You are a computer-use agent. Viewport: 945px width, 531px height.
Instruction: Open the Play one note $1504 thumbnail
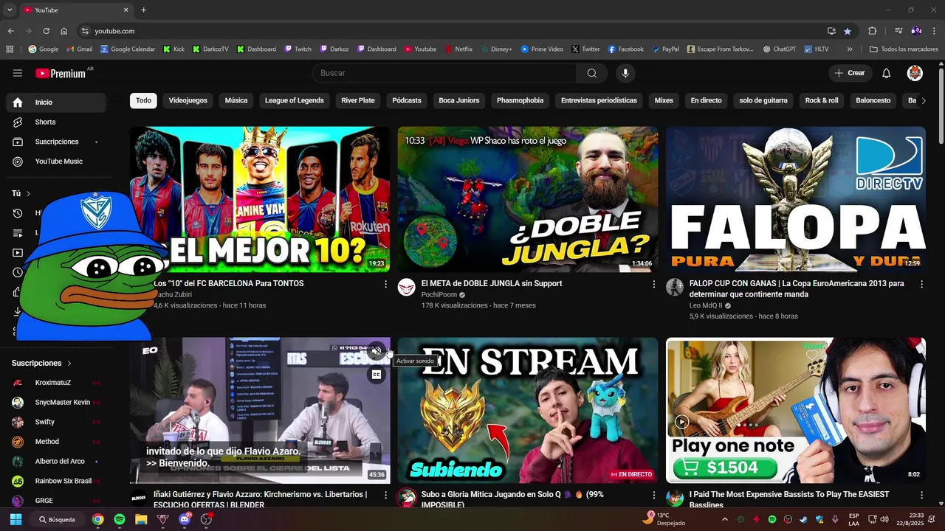(796, 410)
